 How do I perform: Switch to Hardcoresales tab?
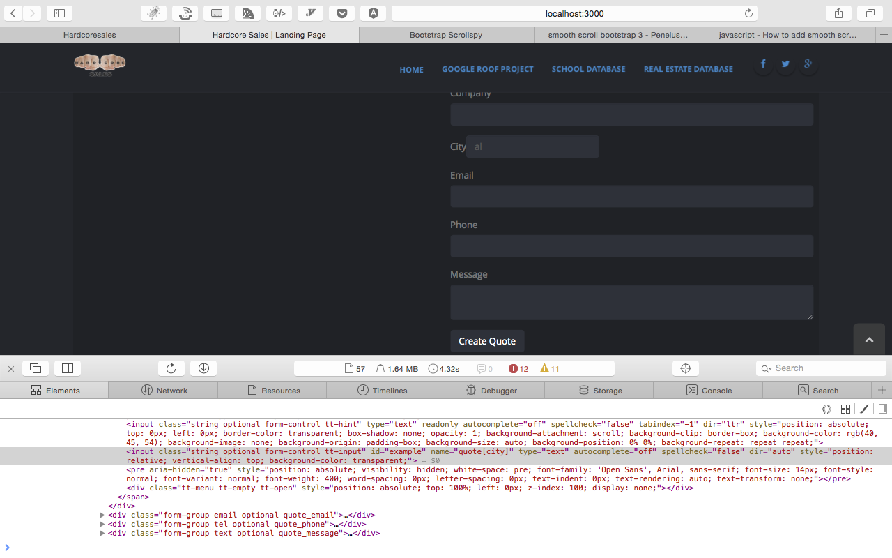(90, 35)
